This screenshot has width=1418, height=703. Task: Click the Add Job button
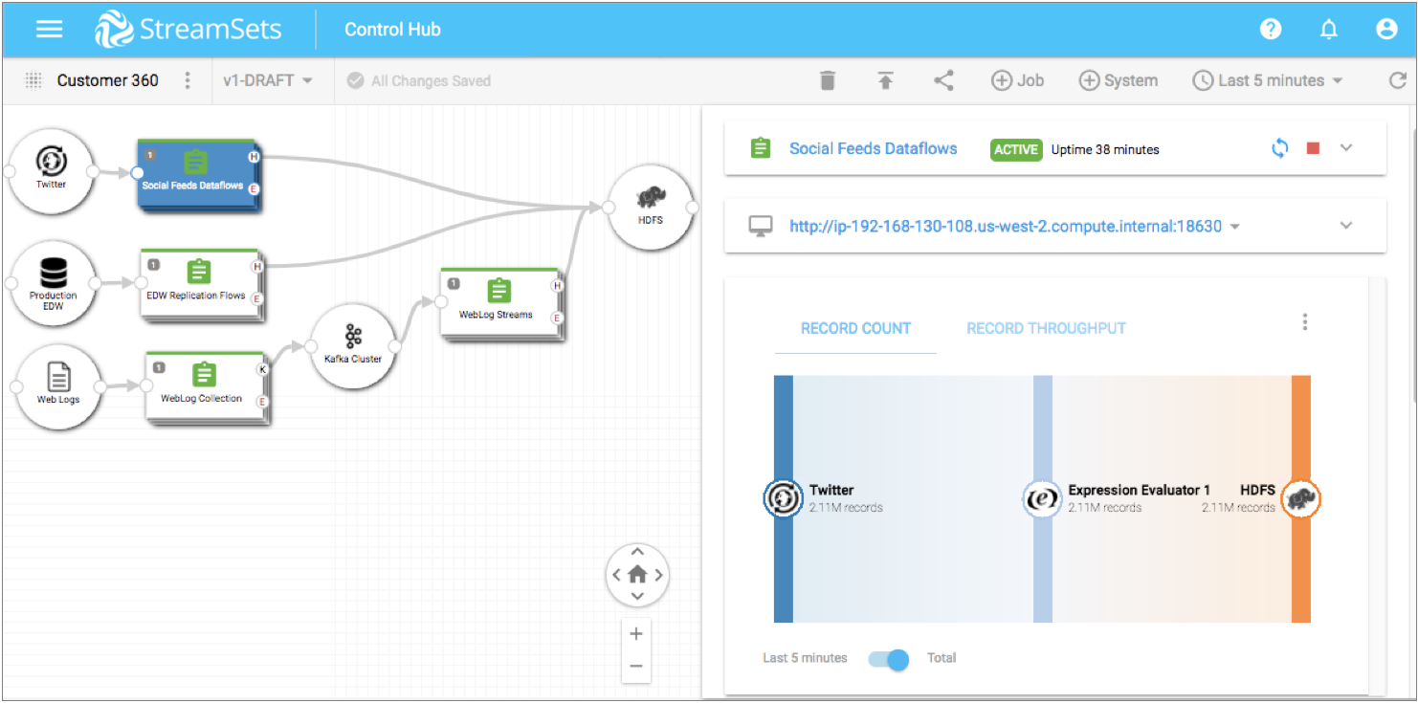[1017, 81]
